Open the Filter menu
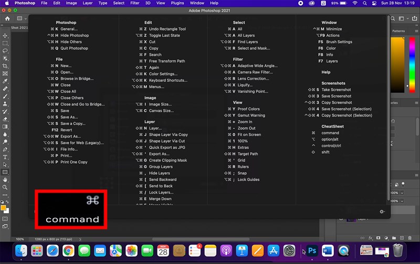 (134, 3)
